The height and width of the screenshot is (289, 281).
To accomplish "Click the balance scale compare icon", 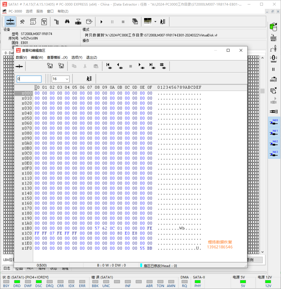I will 78,22.
